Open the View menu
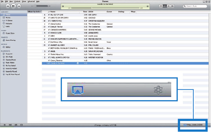Image resolution: width=211 pixels, height=132 pixels. coord(11,1)
